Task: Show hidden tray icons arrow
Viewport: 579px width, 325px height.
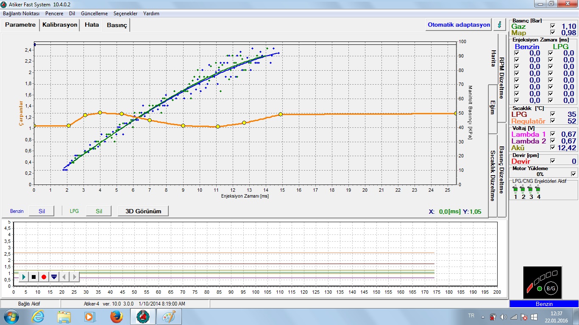Action: pyautogui.click(x=483, y=317)
